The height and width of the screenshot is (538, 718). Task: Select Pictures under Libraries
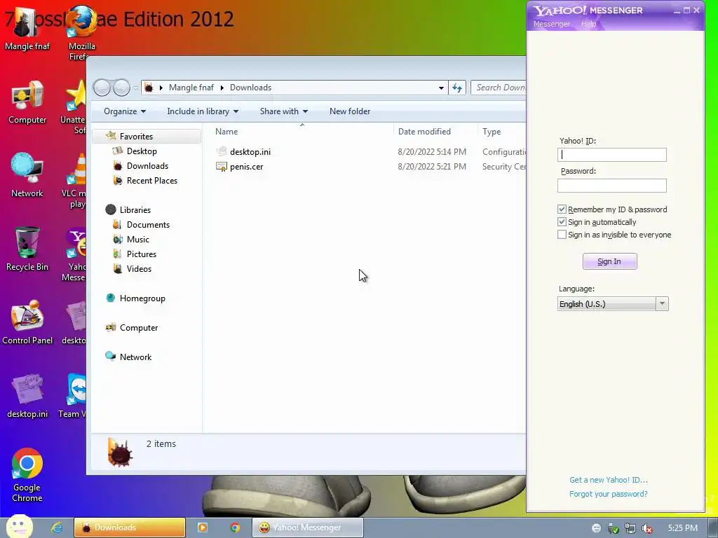pyautogui.click(x=142, y=254)
